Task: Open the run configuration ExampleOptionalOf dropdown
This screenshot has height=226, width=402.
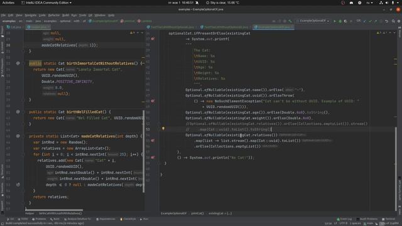Action: [313, 21]
